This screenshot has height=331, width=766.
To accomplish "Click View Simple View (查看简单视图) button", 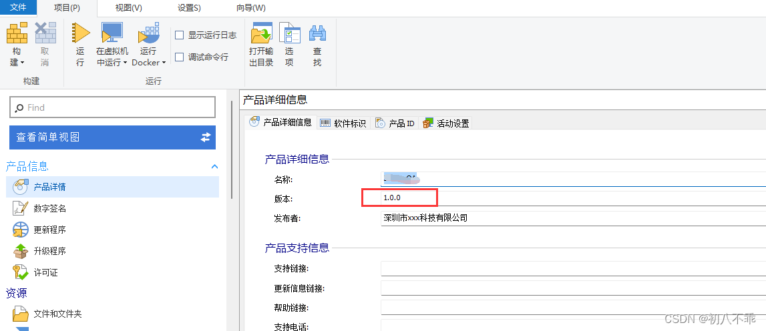I will point(112,137).
